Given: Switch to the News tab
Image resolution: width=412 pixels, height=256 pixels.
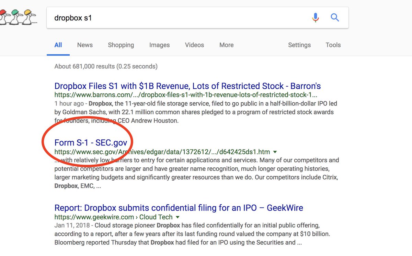Looking at the screenshot, I should [85, 45].
